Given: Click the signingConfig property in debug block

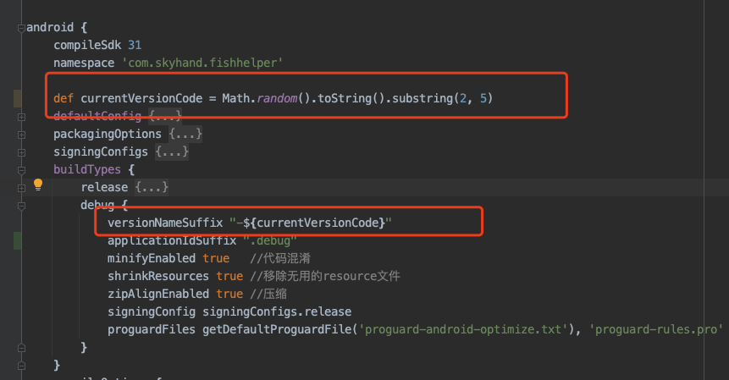Looking at the screenshot, I should [152, 311].
